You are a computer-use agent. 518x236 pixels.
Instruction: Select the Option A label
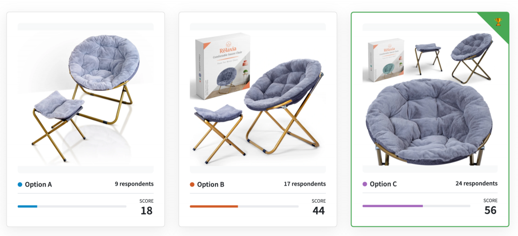click(x=38, y=185)
